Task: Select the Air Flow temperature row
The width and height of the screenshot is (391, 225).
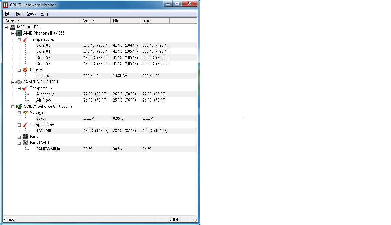Action: [116, 100]
